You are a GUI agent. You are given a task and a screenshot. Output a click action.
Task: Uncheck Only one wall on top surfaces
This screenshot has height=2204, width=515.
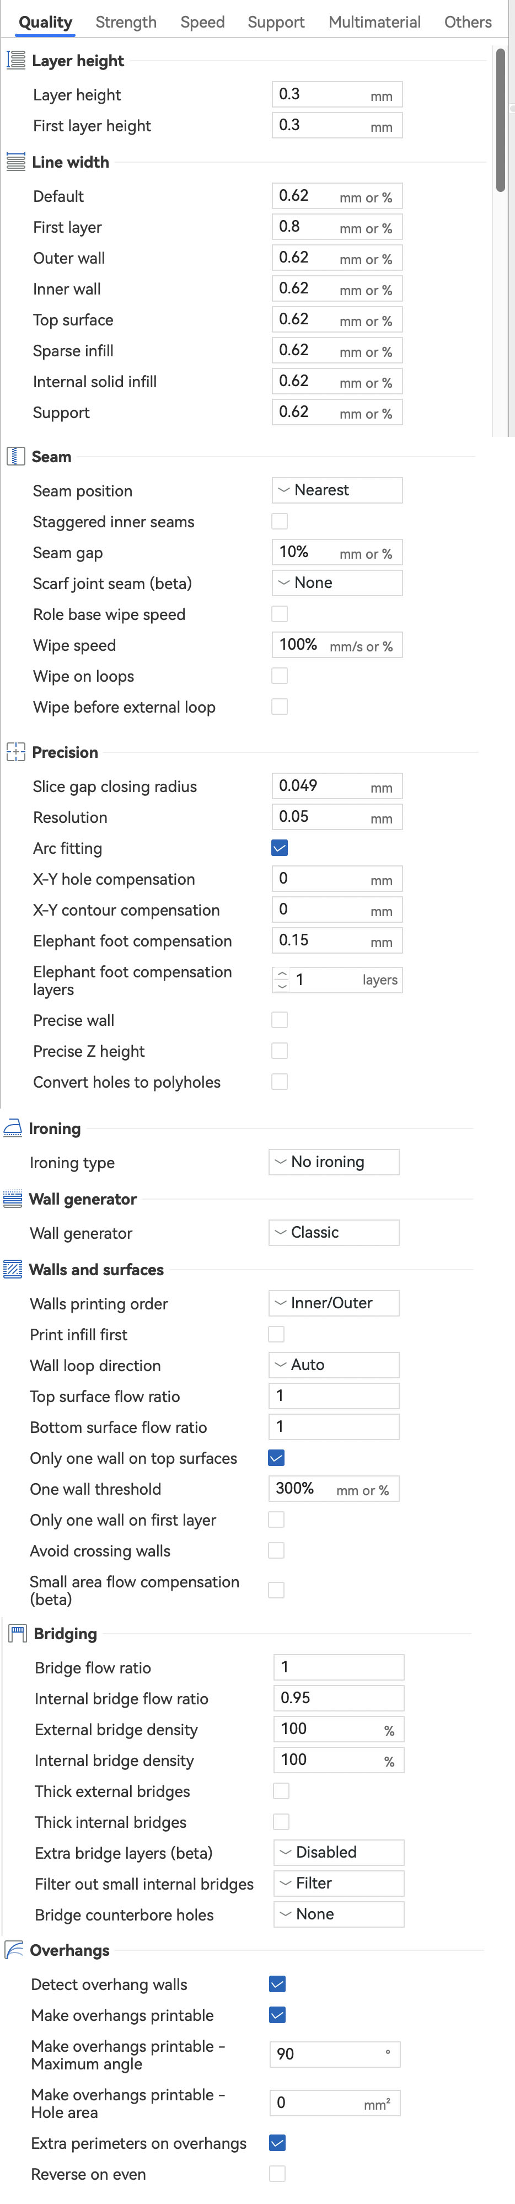(276, 1458)
